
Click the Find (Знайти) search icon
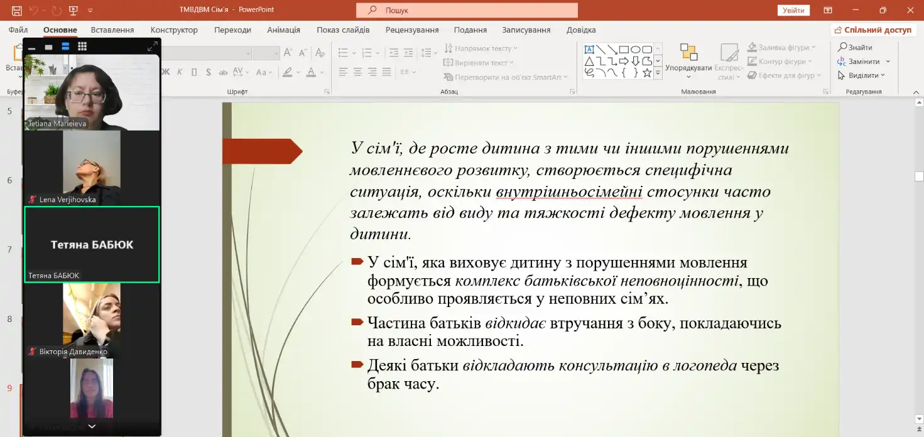(842, 48)
